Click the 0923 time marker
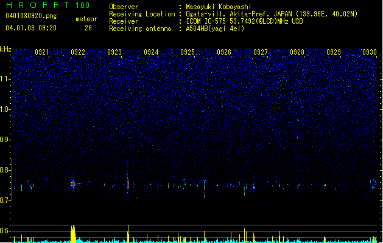This screenshot has width=383, height=243. (114, 52)
